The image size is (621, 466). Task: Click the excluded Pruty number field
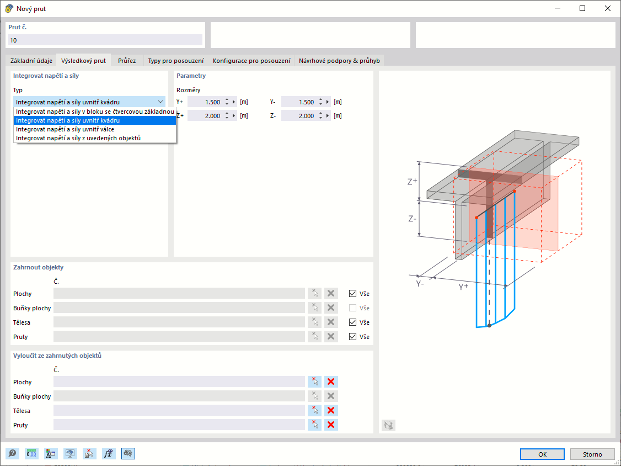tap(179, 425)
